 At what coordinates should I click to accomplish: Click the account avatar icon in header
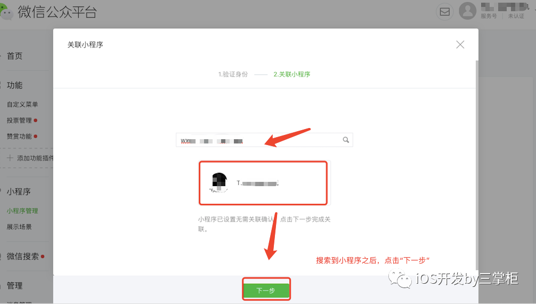coord(468,11)
